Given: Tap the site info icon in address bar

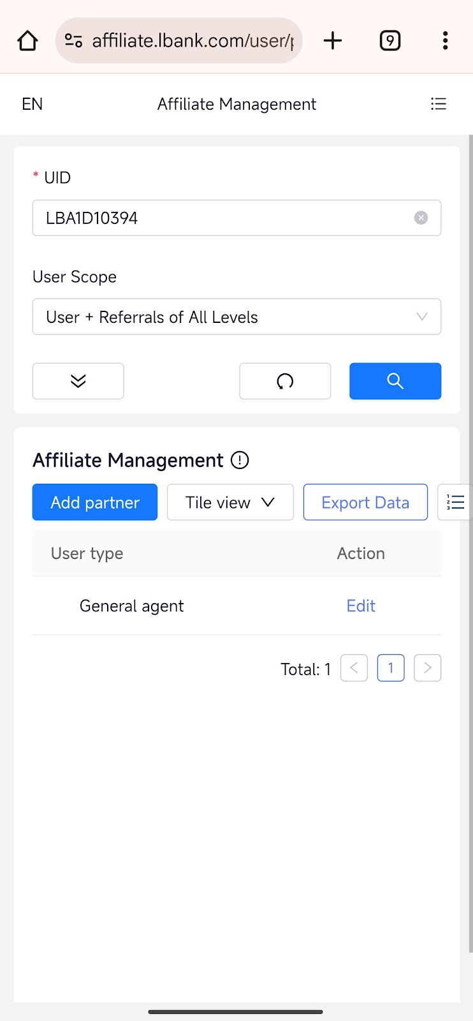Looking at the screenshot, I should pyautogui.click(x=74, y=41).
